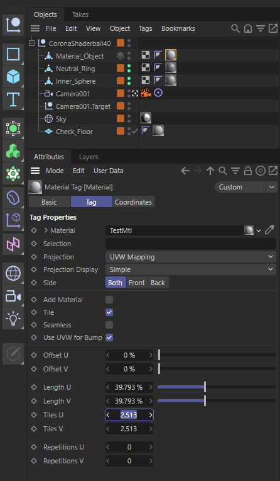Open the Custom layout dropdown arrow
This screenshot has width=280, height=481.
[271, 187]
